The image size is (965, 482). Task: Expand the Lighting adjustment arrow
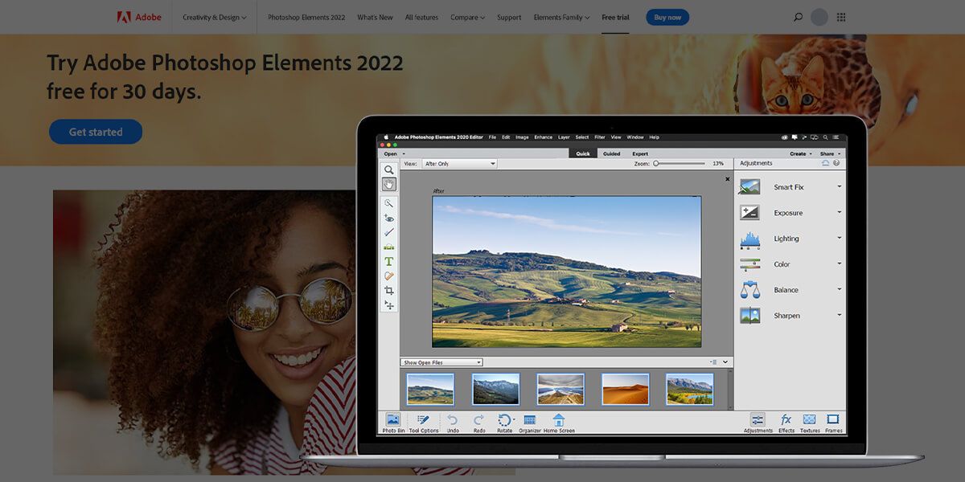pos(839,238)
